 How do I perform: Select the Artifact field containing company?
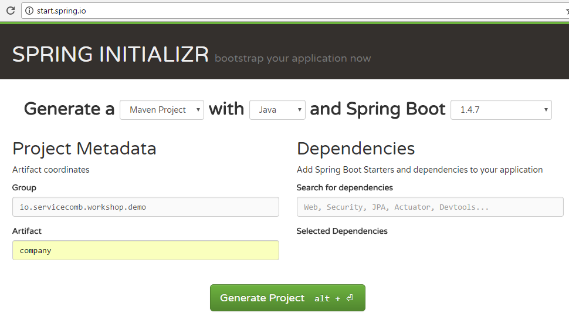[x=145, y=250]
